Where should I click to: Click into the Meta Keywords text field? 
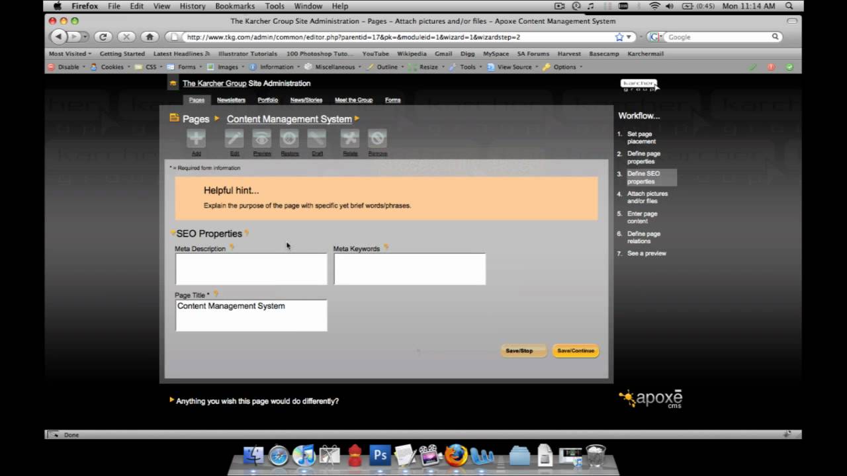[x=410, y=269]
